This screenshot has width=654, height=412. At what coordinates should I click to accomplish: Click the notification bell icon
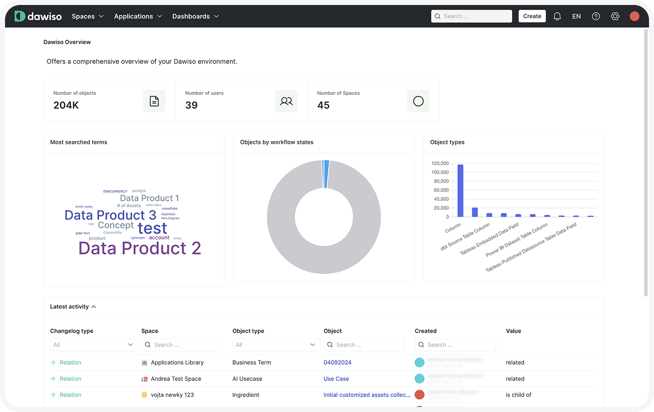tap(557, 16)
